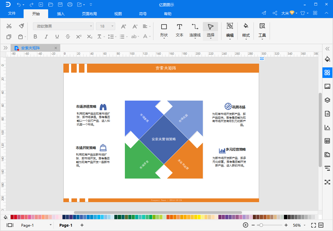
Task: Click the send paper-plane icon
Action: point(264,13)
